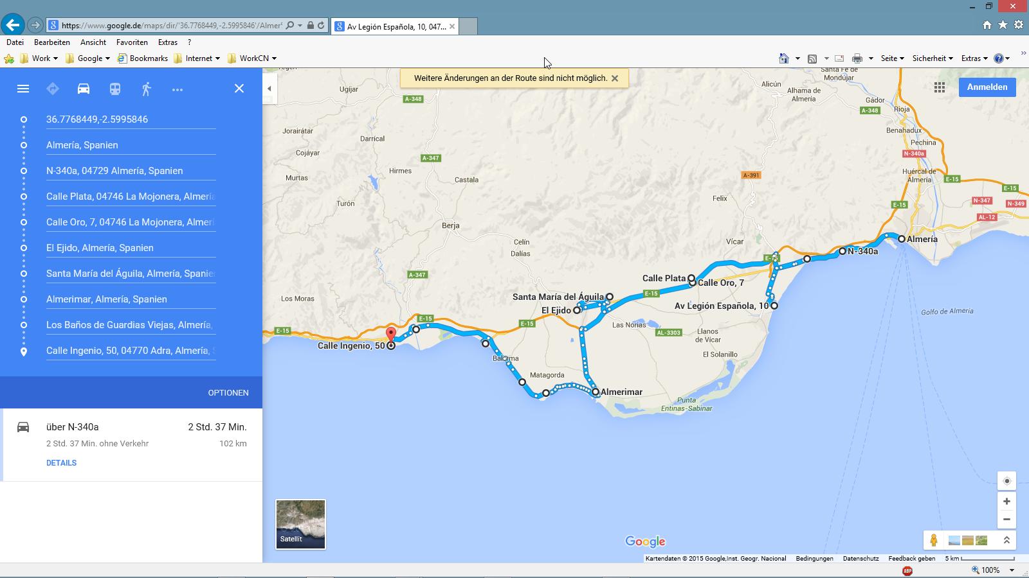1029x578 pixels.
Task: Edit the El Ejido waypoint field
Action: pos(131,248)
